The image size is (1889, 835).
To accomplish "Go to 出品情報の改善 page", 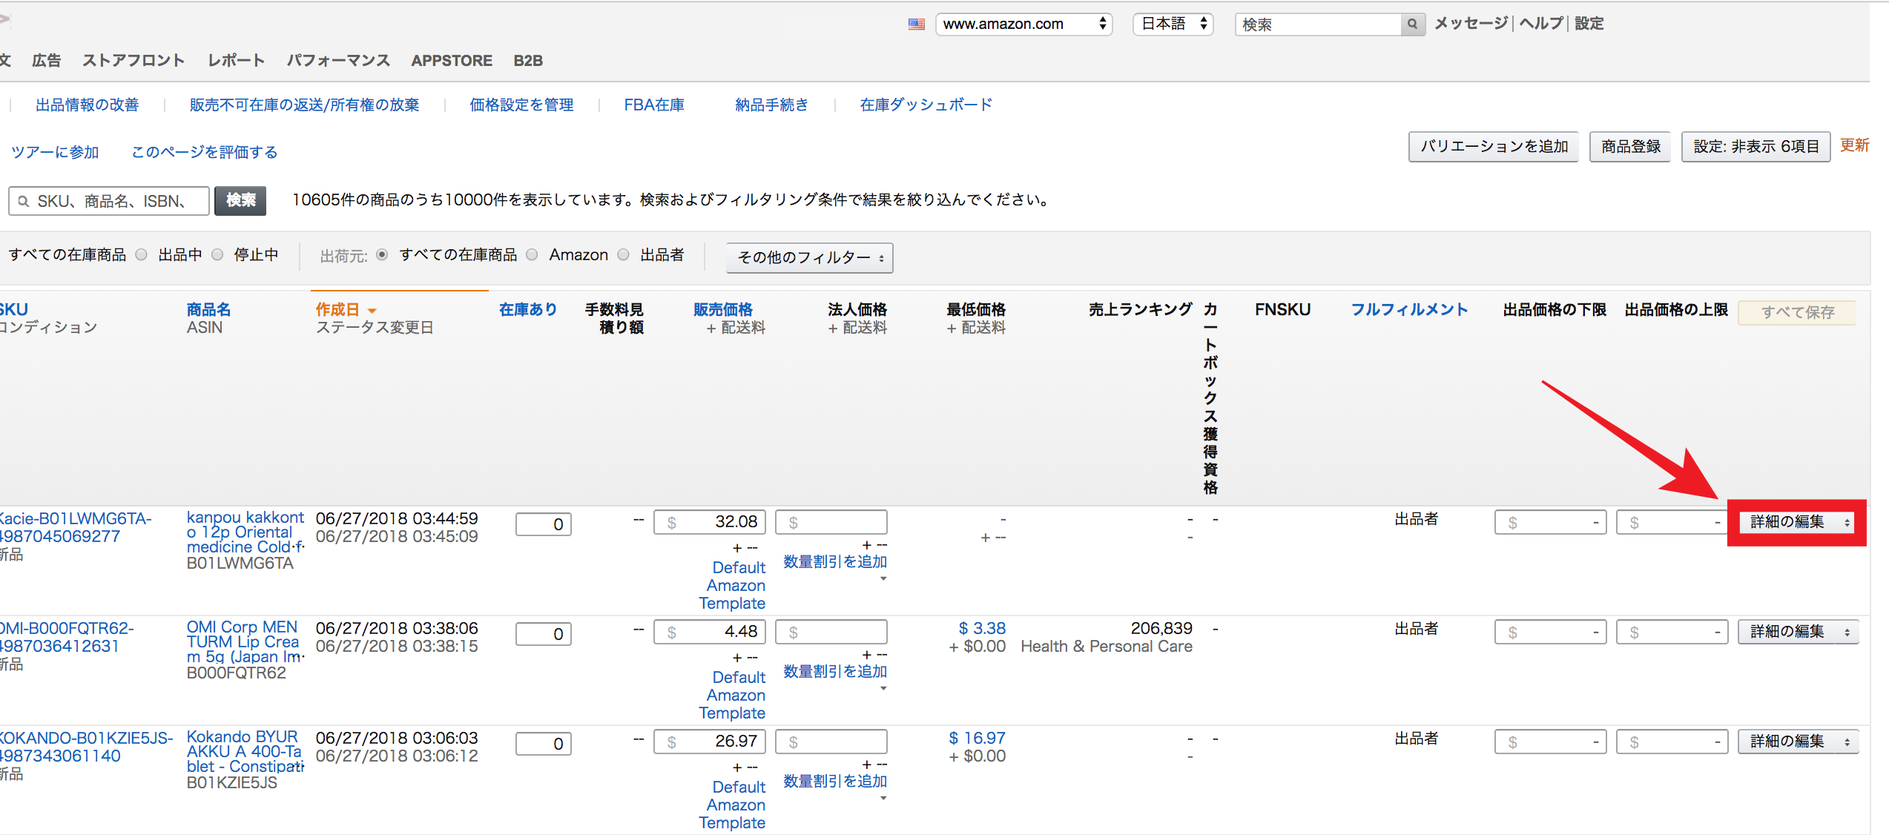I will point(87,105).
